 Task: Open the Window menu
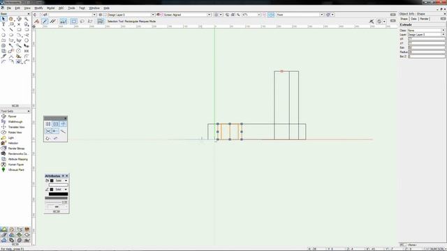coord(94,8)
